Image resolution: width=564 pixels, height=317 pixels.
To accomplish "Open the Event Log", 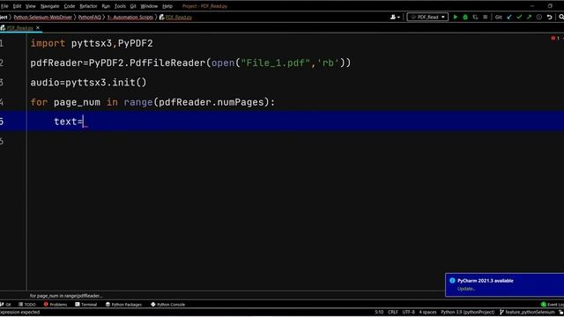I will [553, 305].
